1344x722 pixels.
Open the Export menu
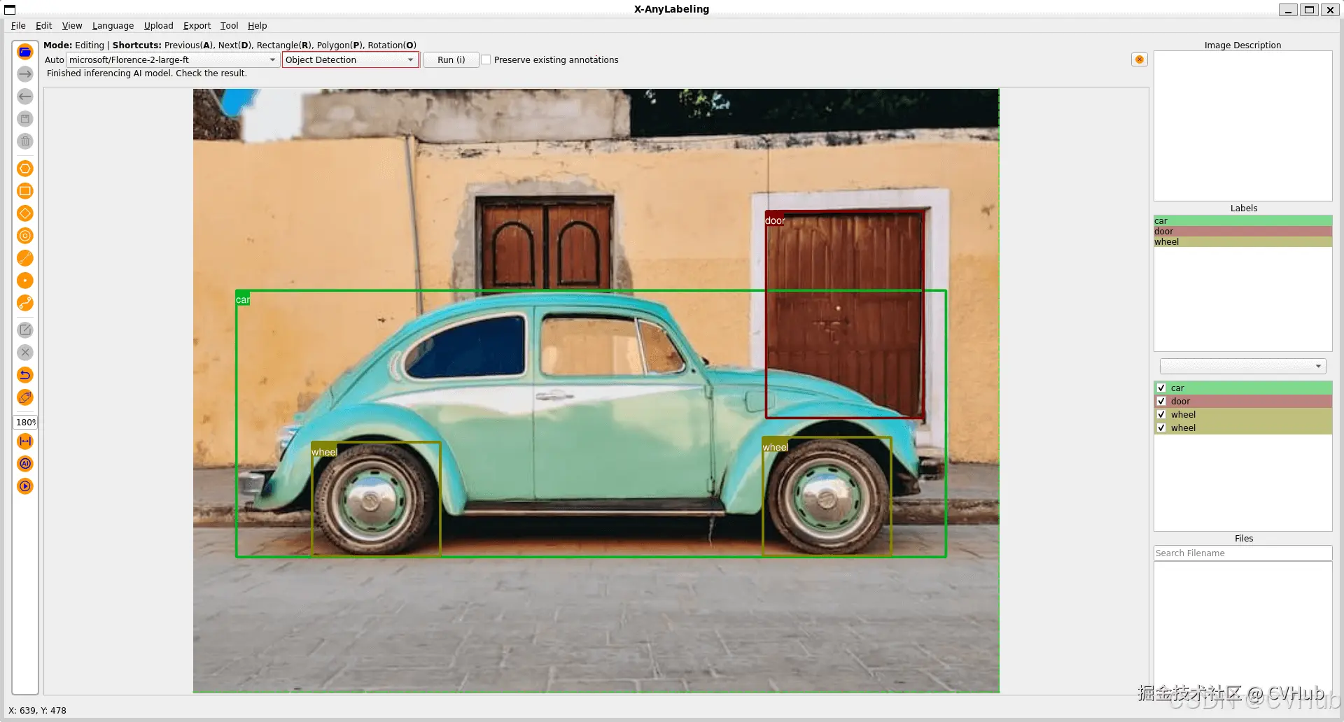tap(197, 26)
